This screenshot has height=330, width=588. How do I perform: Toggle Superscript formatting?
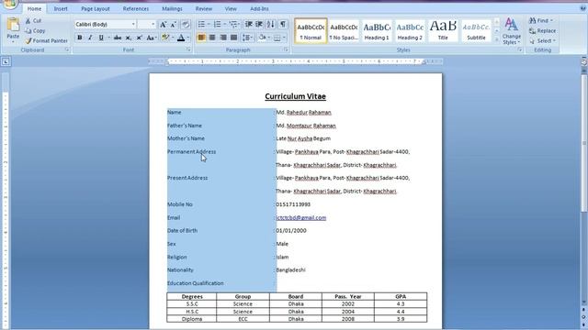139,38
